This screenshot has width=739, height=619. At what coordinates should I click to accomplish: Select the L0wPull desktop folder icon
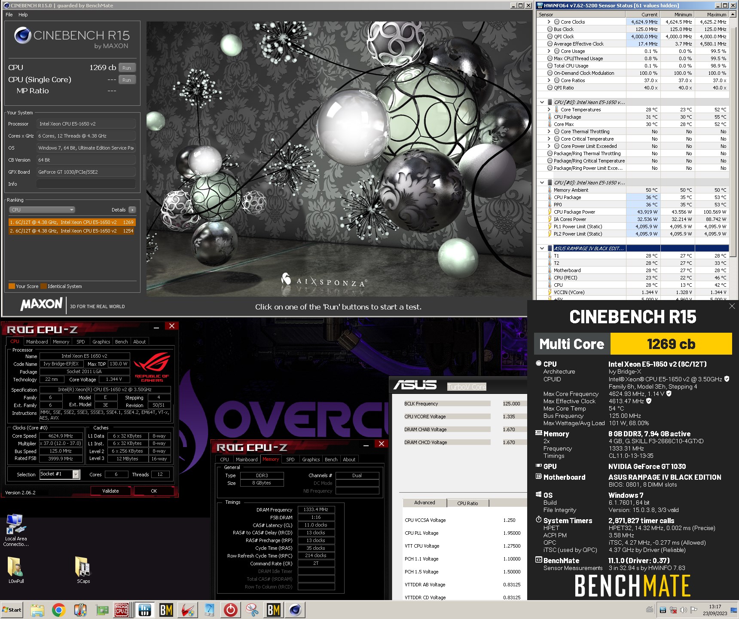pyautogui.click(x=16, y=570)
